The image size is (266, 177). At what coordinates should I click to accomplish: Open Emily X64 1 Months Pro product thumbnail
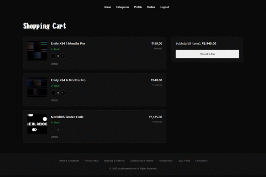point(37,50)
